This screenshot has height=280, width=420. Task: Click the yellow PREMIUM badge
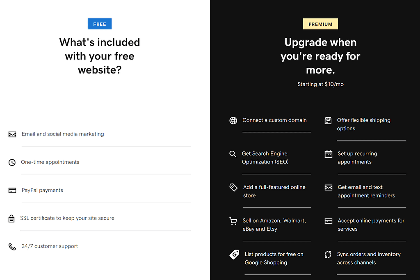[x=320, y=24]
